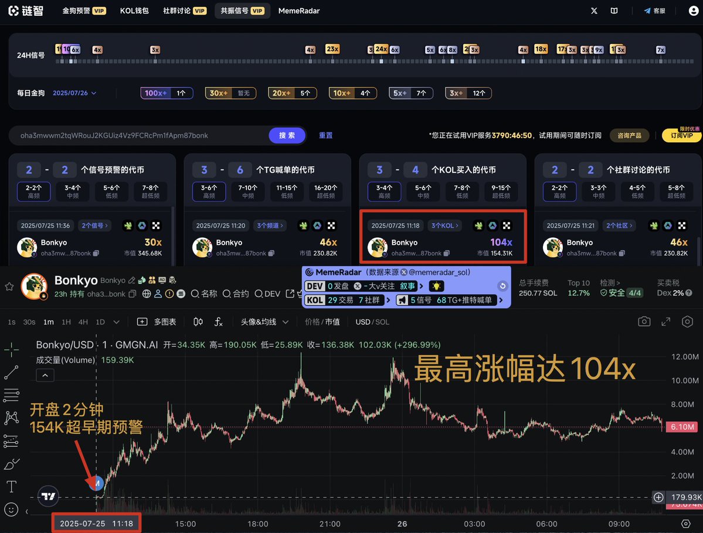
Task: Select the 9-15个 超低频 KOL filter
Action: click(501, 192)
